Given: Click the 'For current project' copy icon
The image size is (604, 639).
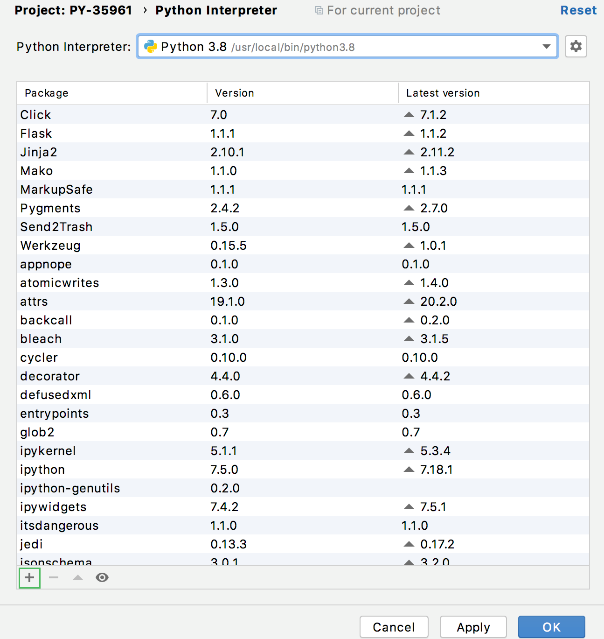Looking at the screenshot, I should pos(319,10).
